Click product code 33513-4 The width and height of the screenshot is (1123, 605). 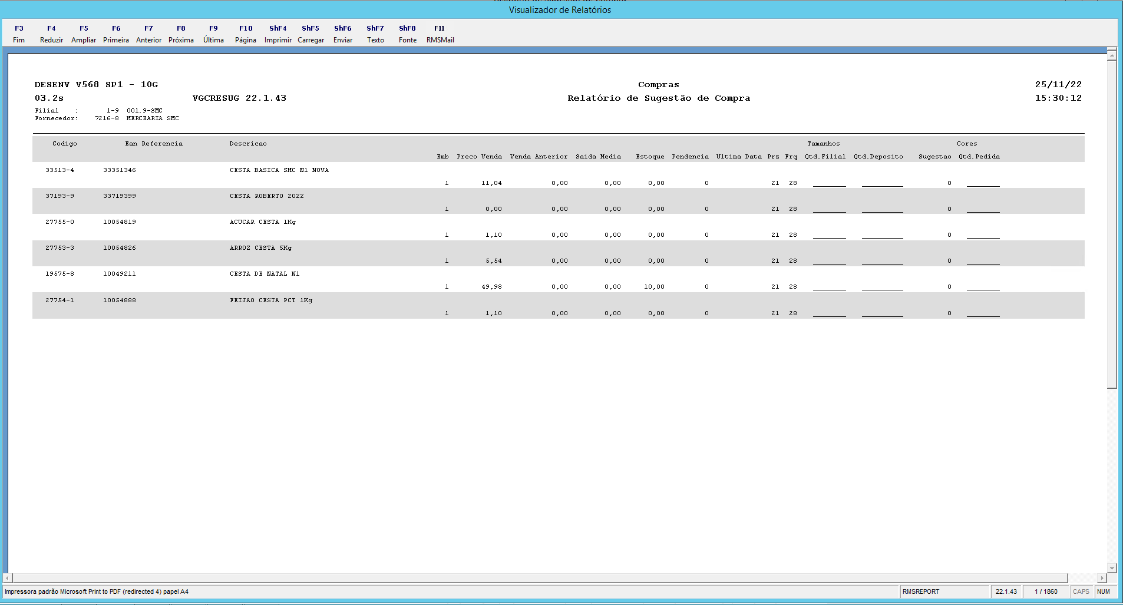[x=60, y=170]
